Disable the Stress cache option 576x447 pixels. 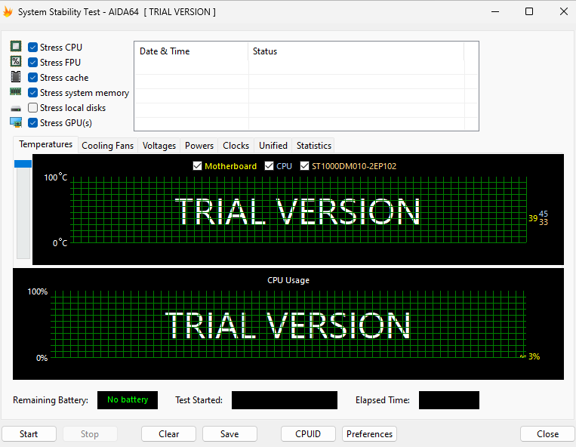pyautogui.click(x=32, y=78)
